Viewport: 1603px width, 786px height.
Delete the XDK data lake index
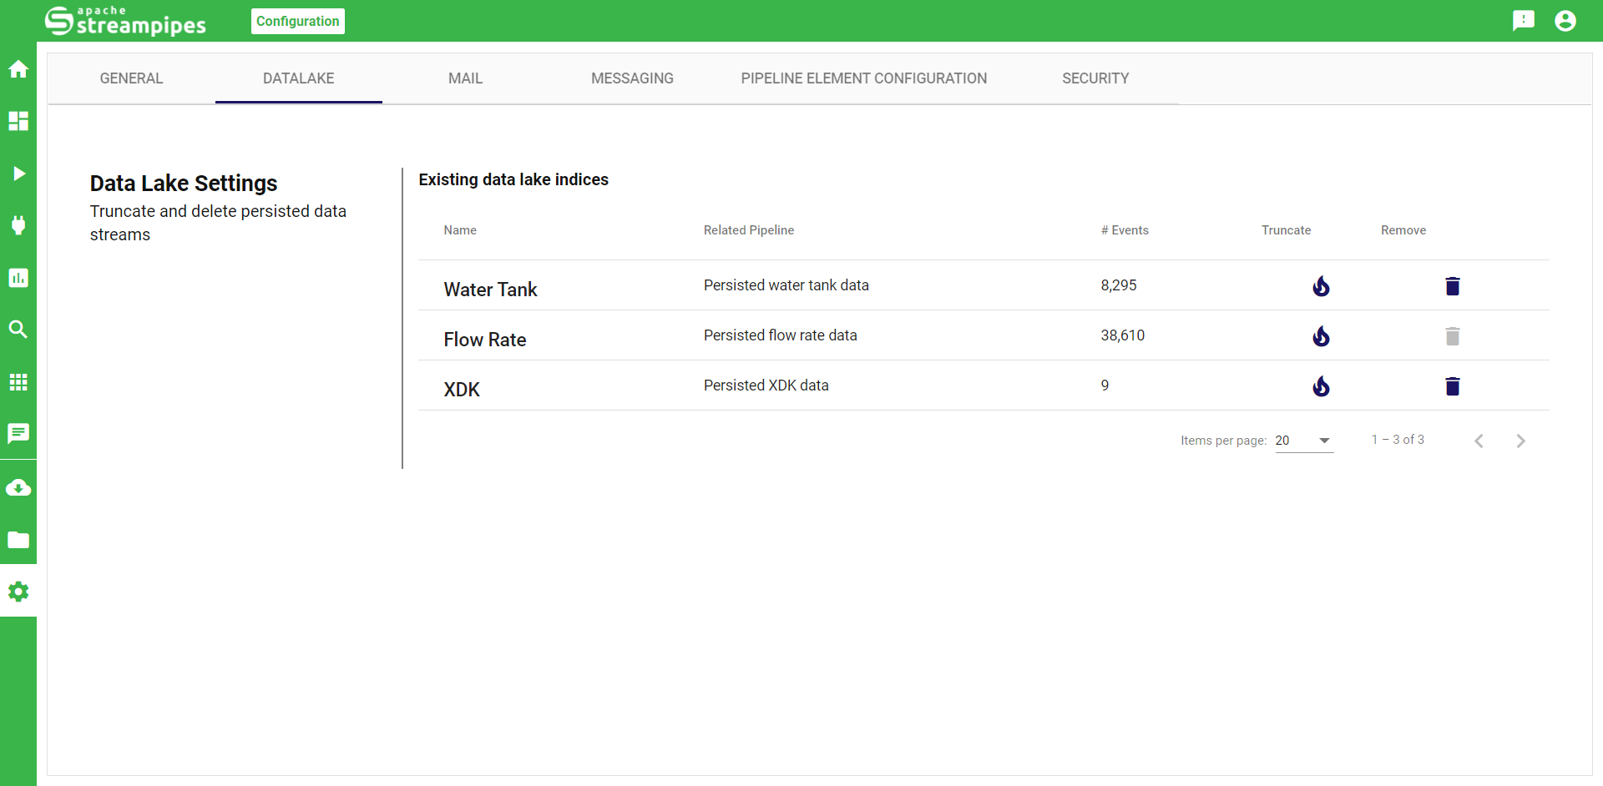(x=1452, y=386)
